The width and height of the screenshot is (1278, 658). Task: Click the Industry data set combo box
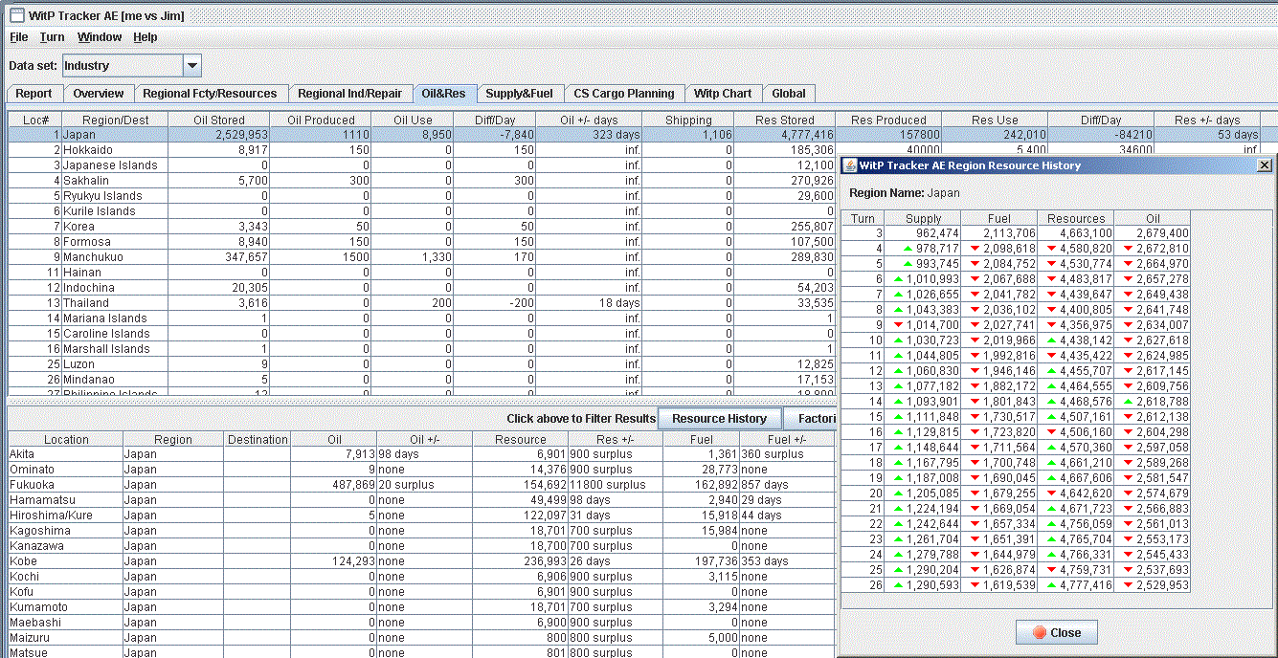122,66
